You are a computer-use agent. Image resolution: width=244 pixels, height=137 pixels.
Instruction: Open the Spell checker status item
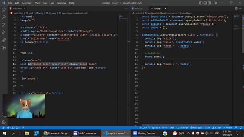pyautogui.click(x=217, y=128)
